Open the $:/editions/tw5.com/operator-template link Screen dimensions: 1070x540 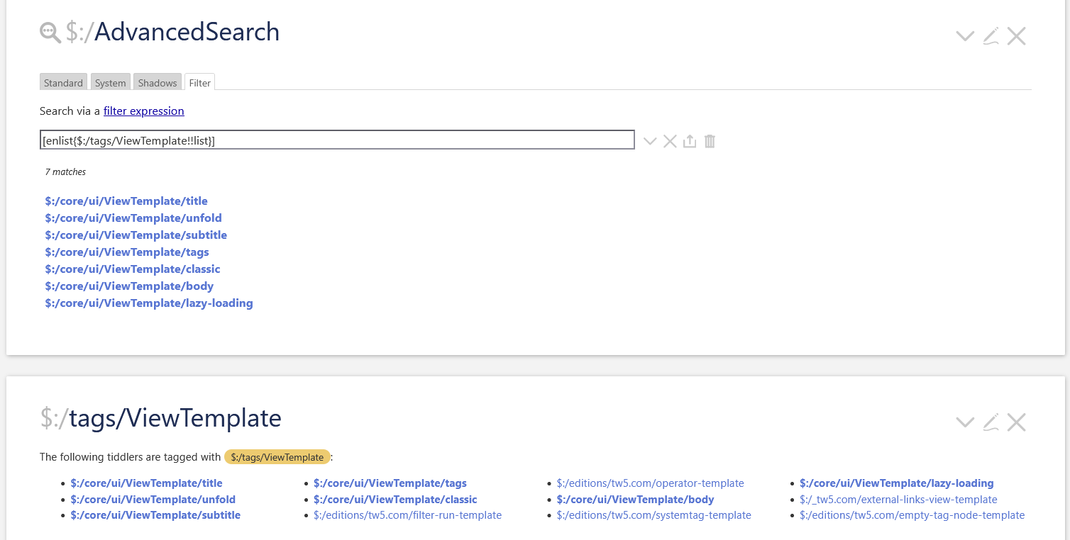(x=650, y=483)
